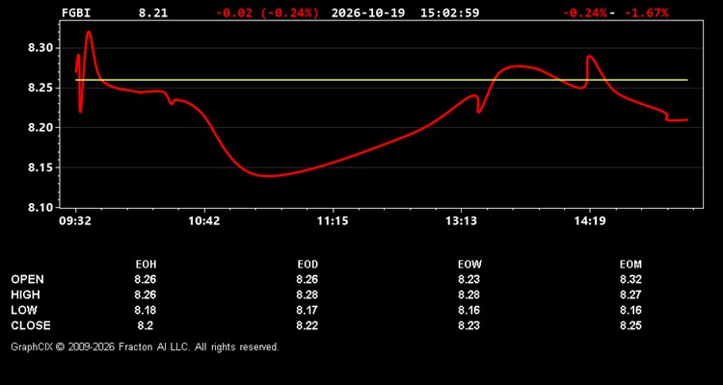
Task: Click the CLOSE row label
Action: [31, 325]
